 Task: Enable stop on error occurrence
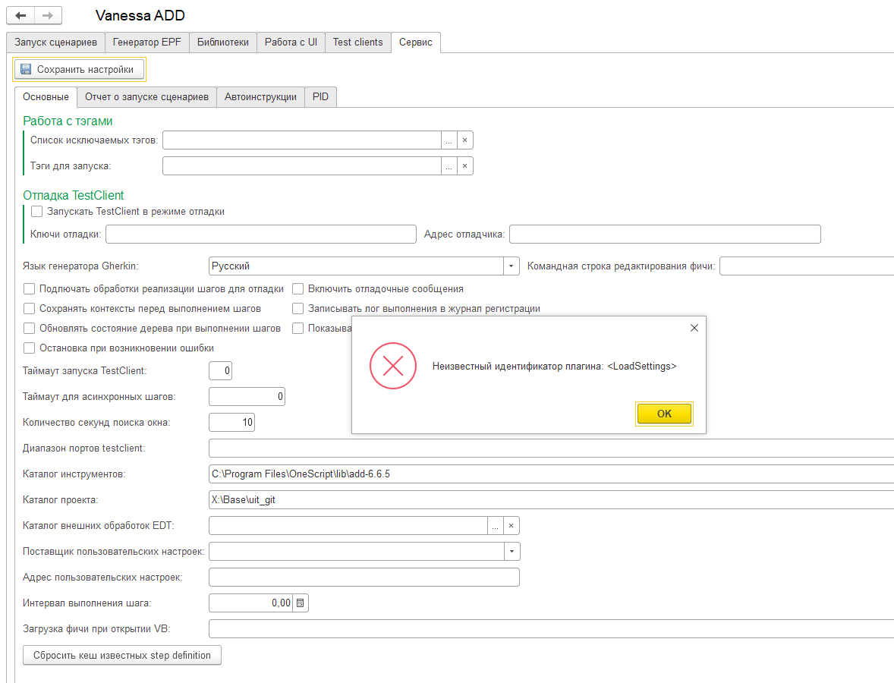point(29,348)
